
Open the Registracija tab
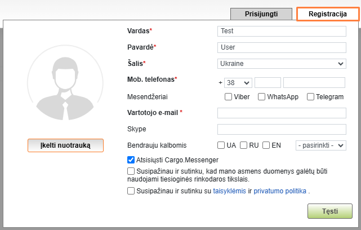328,14
